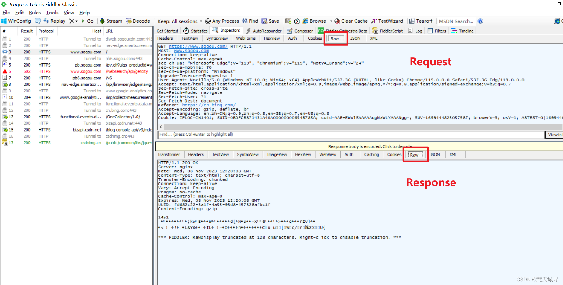Open the File menu
The width and height of the screenshot is (563, 285).
6,13
